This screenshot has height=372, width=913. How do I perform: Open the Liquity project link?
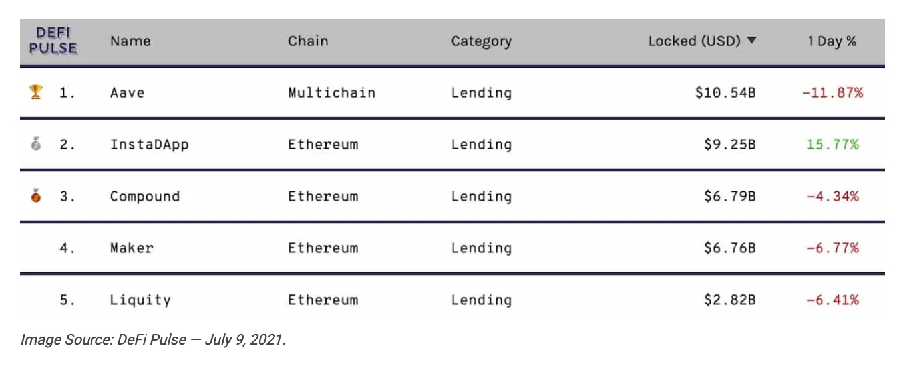tap(140, 300)
